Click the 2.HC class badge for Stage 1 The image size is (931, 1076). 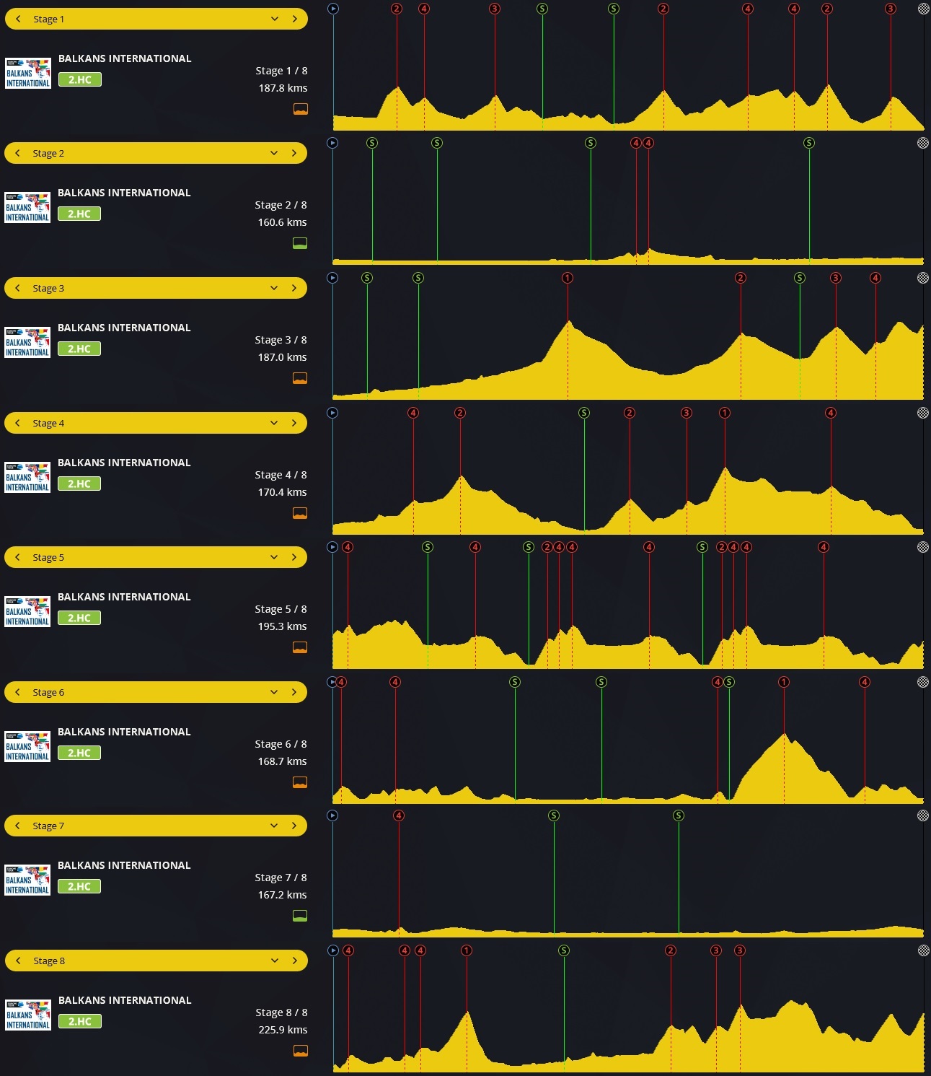80,79
